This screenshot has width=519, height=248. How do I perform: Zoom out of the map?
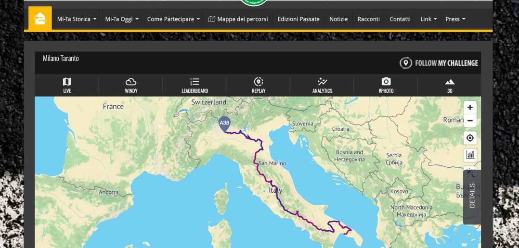click(x=470, y=121)
